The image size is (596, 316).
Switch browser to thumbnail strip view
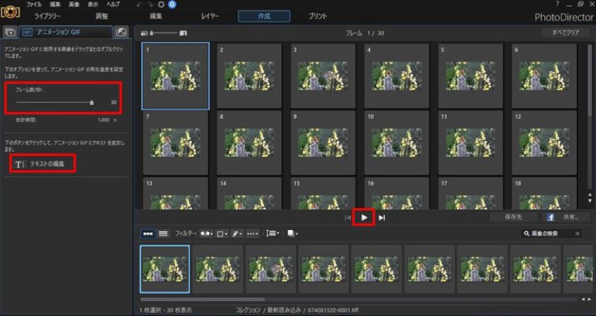(x=148, y=234)
